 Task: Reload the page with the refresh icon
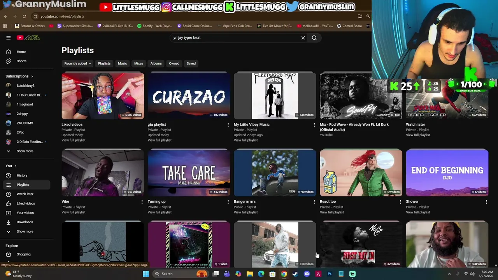(x=24, y=16)
